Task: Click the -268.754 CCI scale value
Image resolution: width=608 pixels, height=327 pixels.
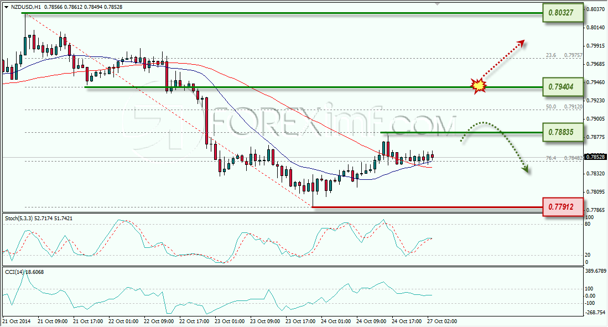Action: tap(595, 312)
